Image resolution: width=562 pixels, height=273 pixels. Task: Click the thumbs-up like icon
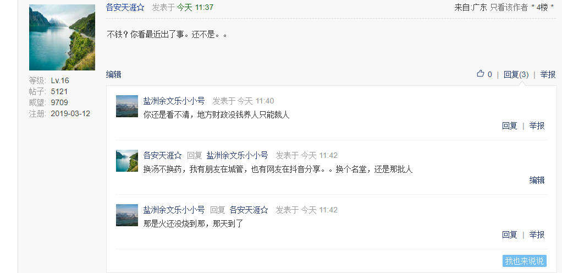(x=480, y=74)
